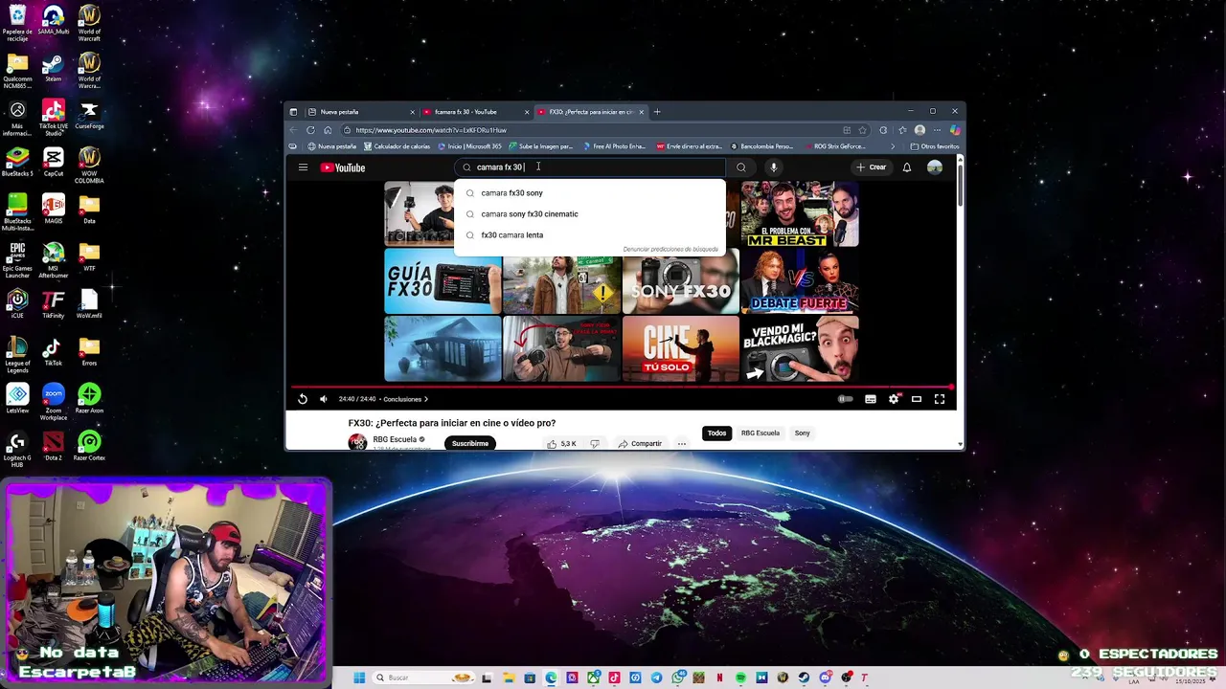This screenshot has height=689, width=1226.
Task: Start voice search with microphone icon
Action: (x=773, y=167)
